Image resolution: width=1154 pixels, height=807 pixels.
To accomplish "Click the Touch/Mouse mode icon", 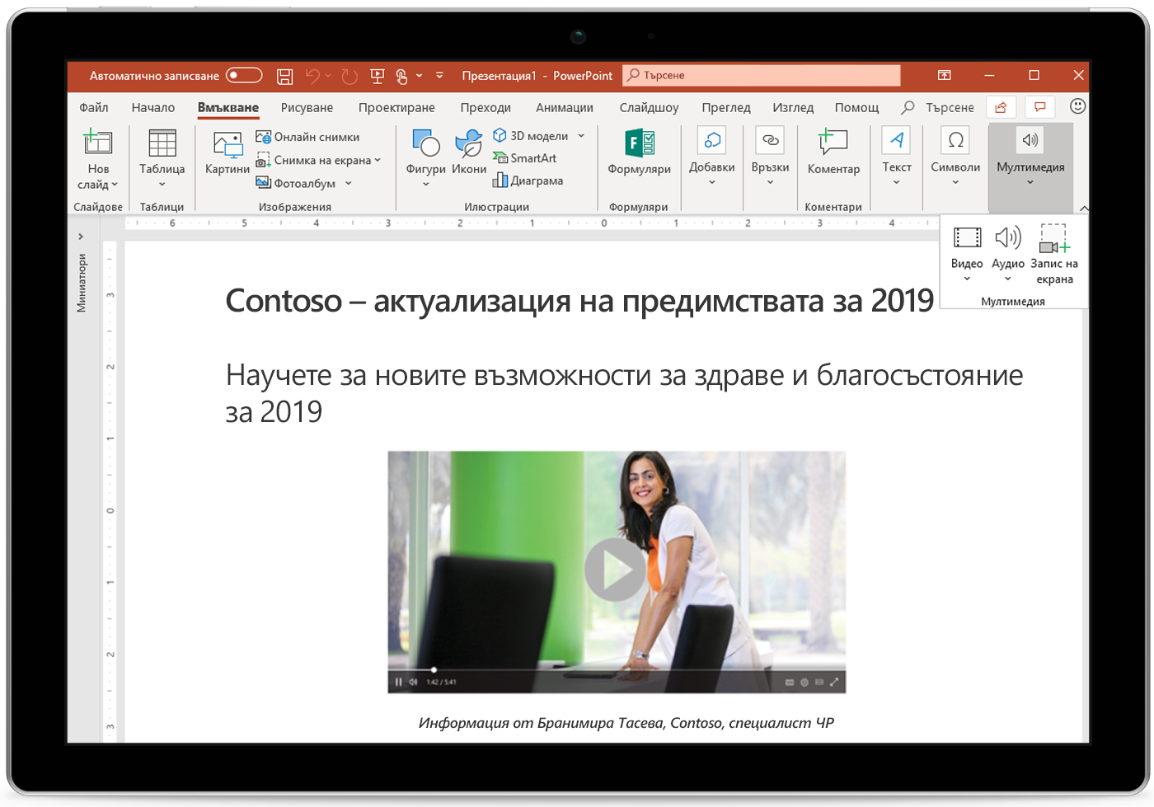I will (x=401, y=76).
